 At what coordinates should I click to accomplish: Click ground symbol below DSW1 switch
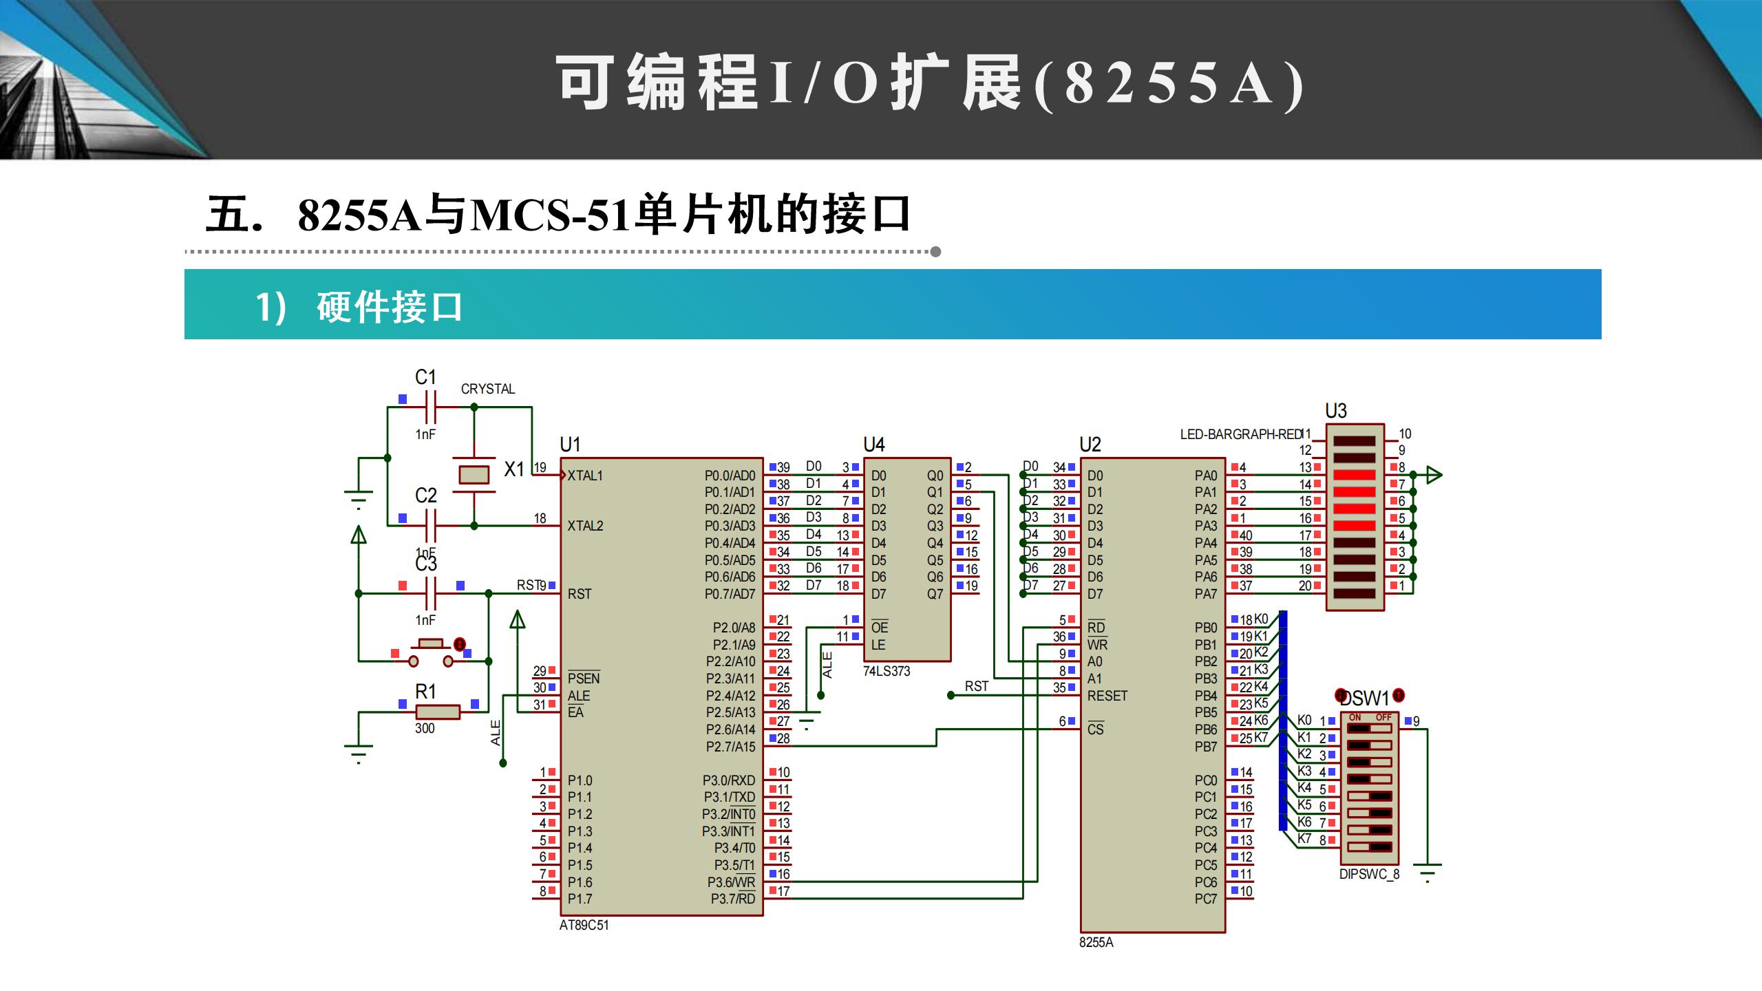[1427, 871]
